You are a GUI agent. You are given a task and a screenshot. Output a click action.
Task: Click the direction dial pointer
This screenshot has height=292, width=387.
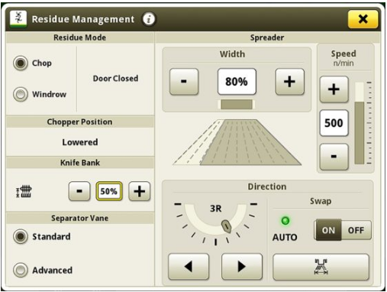click(226, 226)
